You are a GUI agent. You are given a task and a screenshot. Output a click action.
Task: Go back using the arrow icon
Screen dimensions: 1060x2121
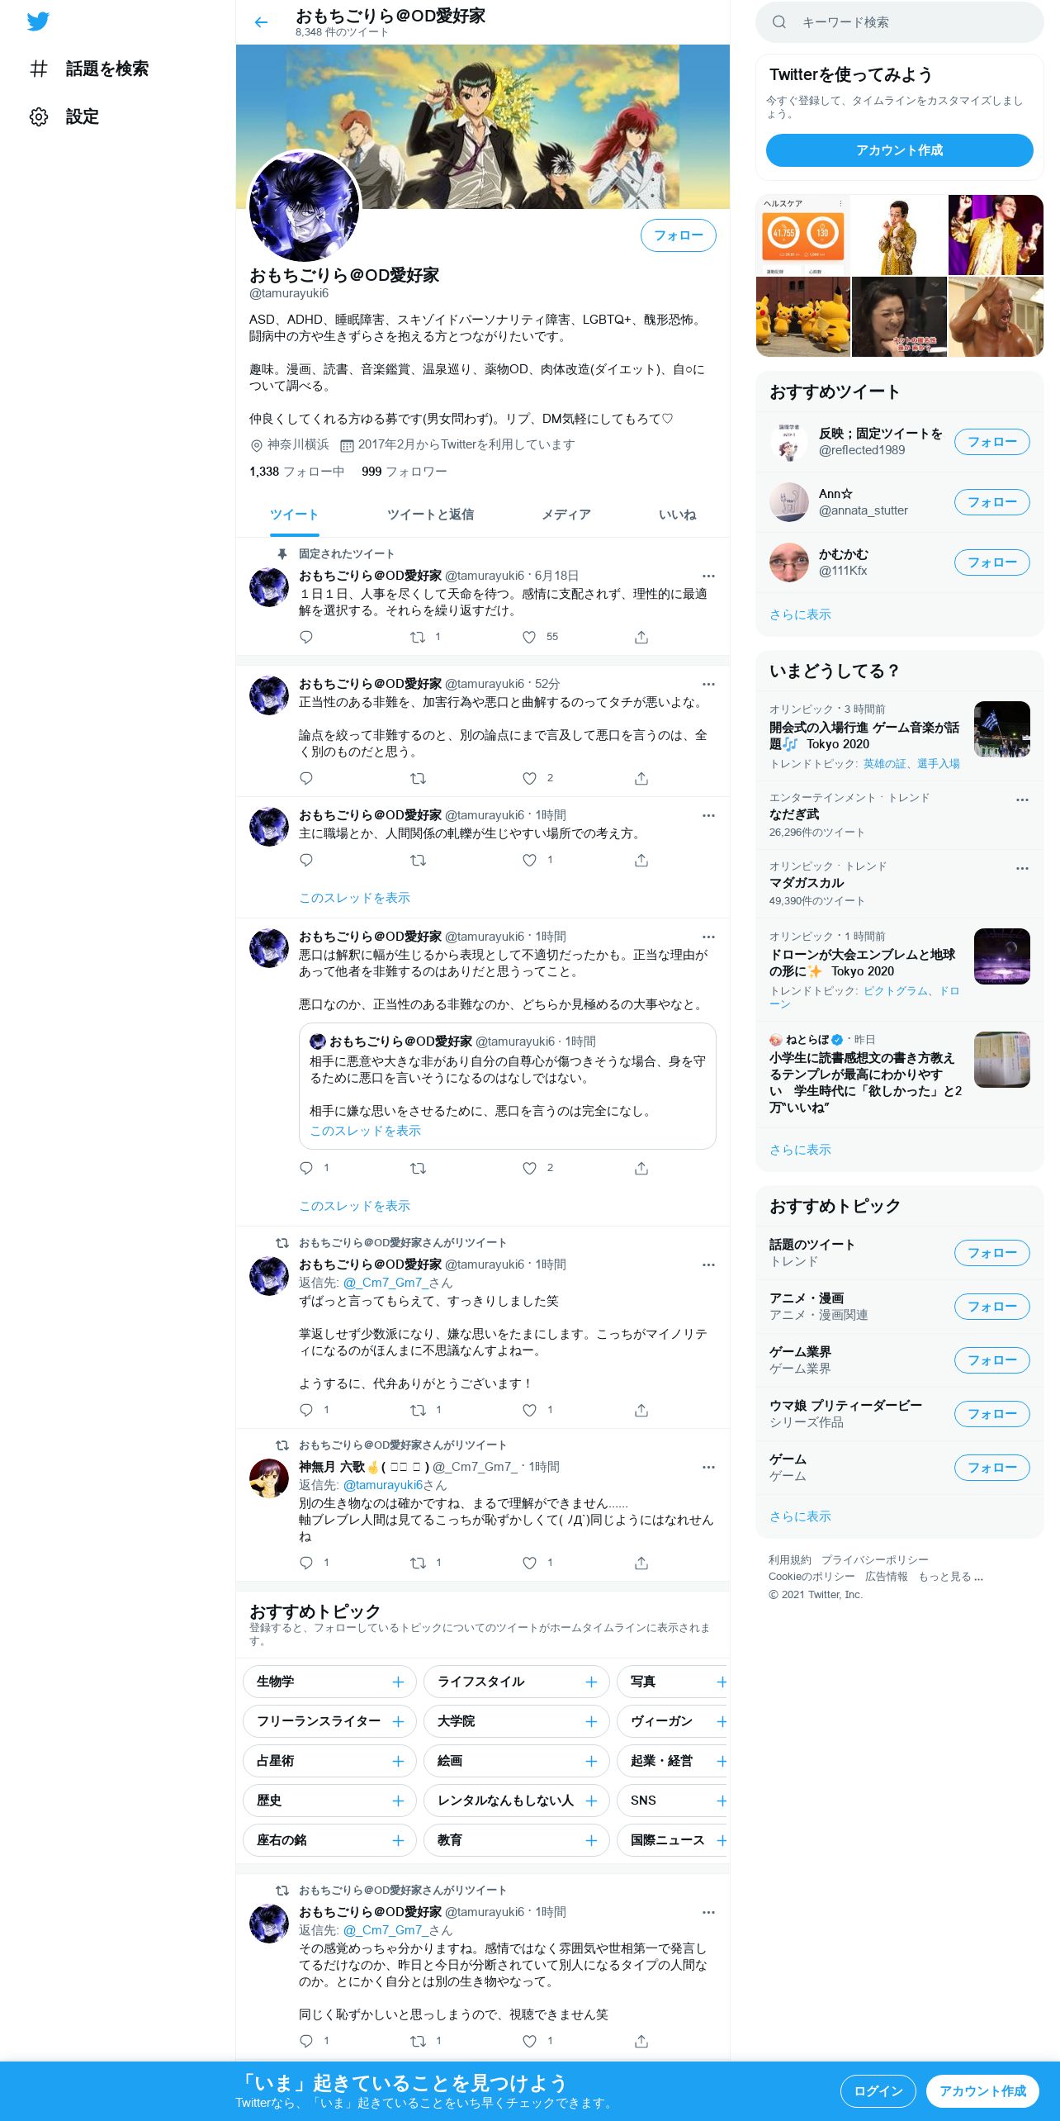pyautogui.click(x=261, y=22)
